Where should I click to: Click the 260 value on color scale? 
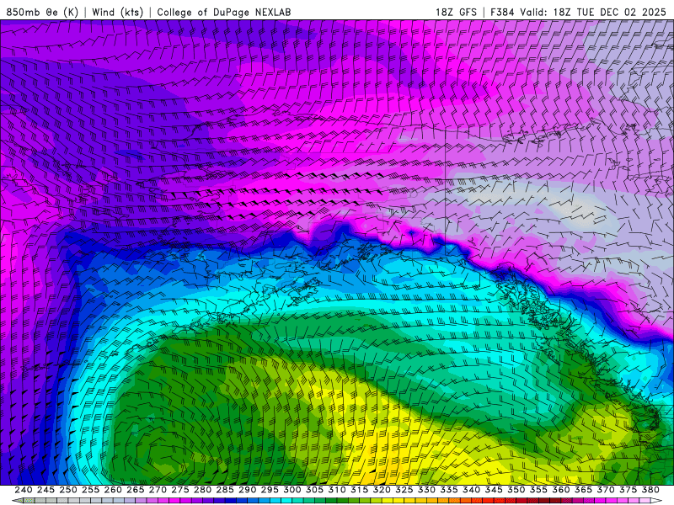coord(113,490)
